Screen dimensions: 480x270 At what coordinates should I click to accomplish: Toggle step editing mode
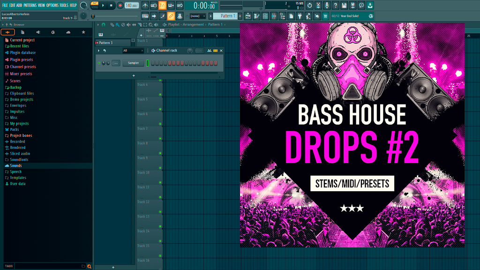click(x=162, y=16)
